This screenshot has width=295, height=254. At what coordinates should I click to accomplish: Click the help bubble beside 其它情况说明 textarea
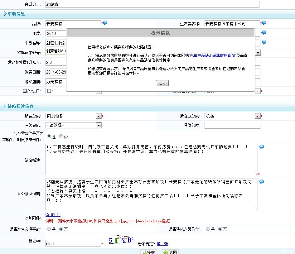pos(262,182)
